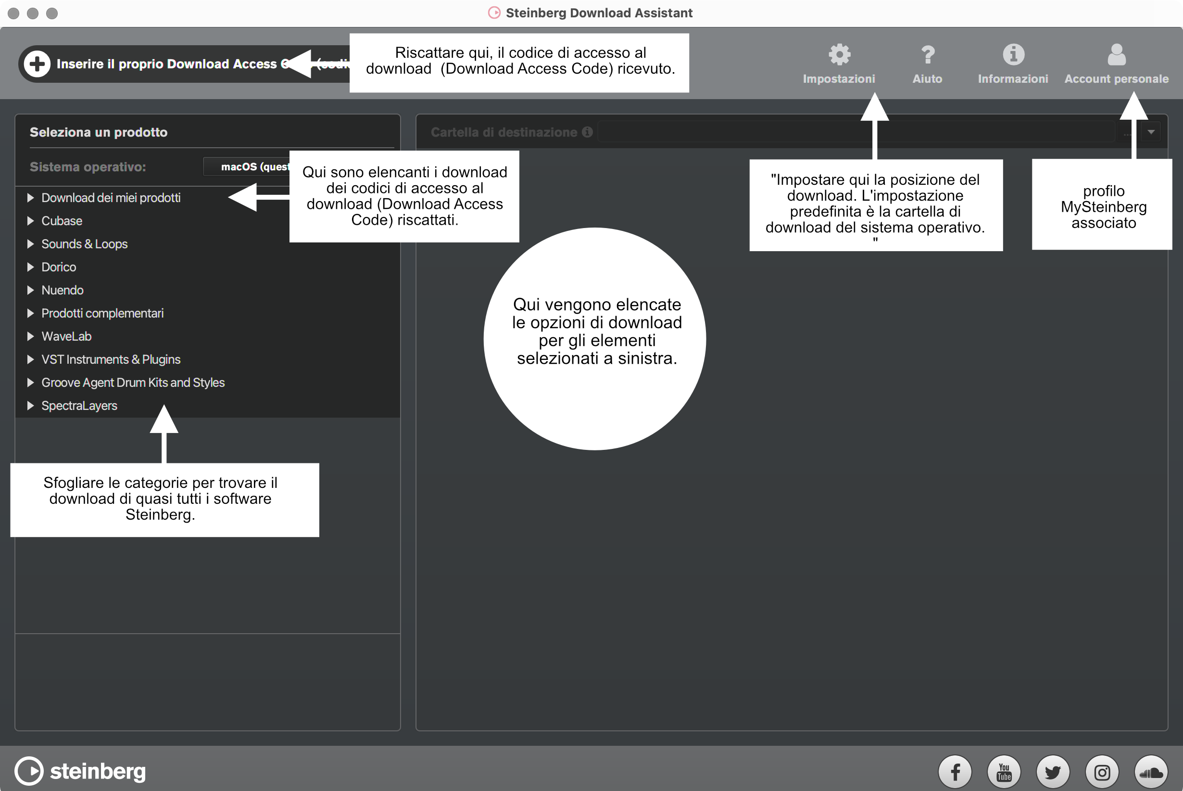
Task: Click Seleziona un prodotto heading
Action: (99, 132)
